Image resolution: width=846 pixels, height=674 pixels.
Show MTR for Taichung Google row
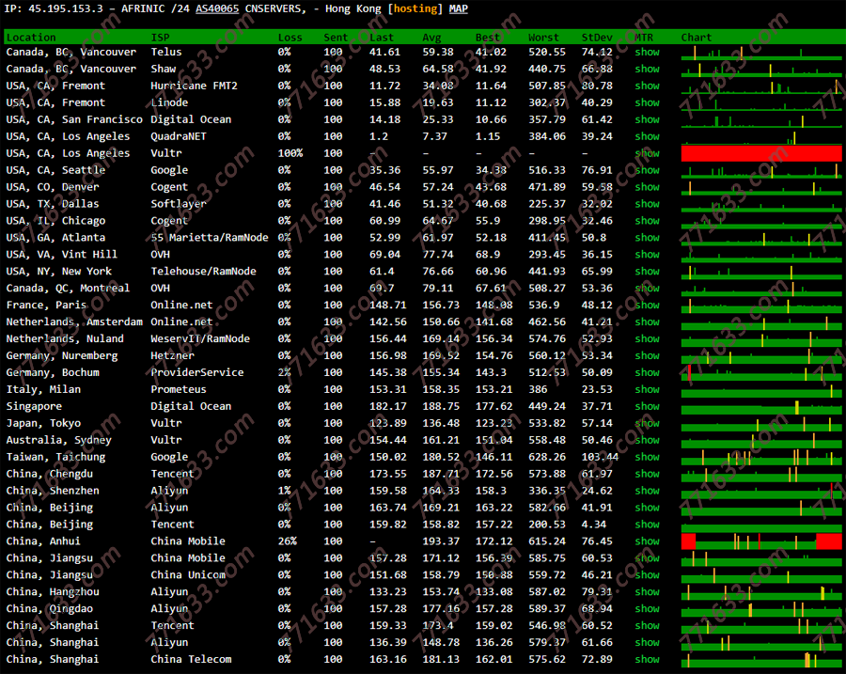pyautogui.click(x=647, y=457)
